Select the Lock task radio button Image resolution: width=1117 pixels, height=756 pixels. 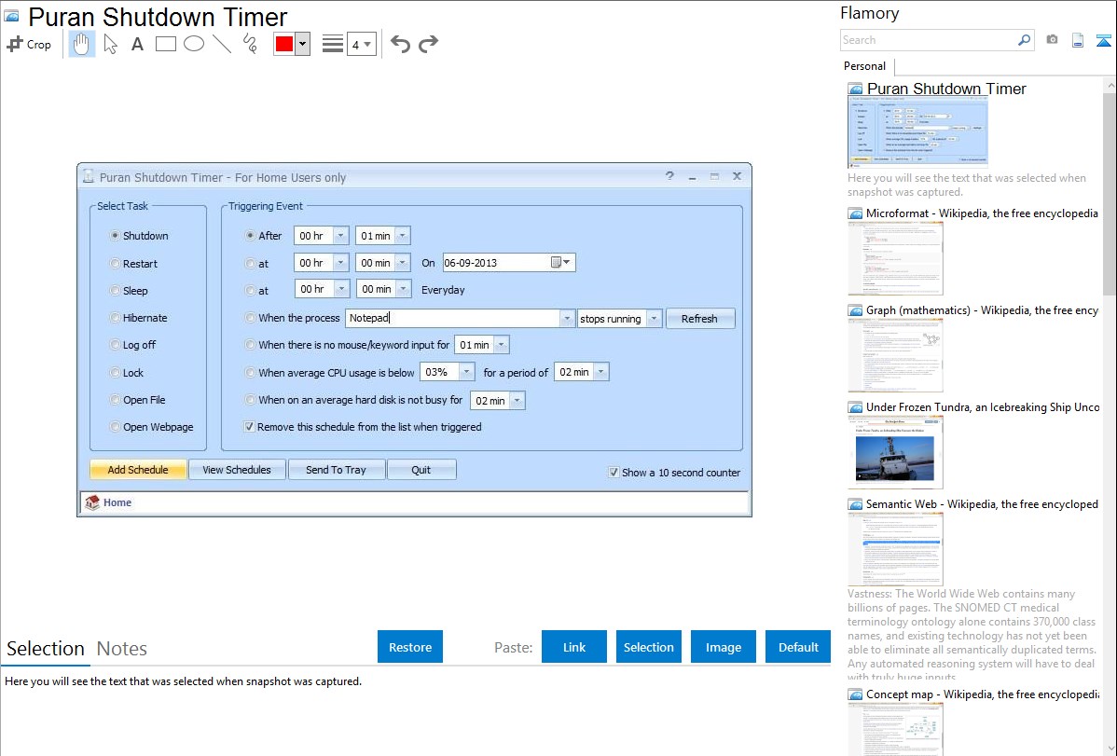click(115, 373)
